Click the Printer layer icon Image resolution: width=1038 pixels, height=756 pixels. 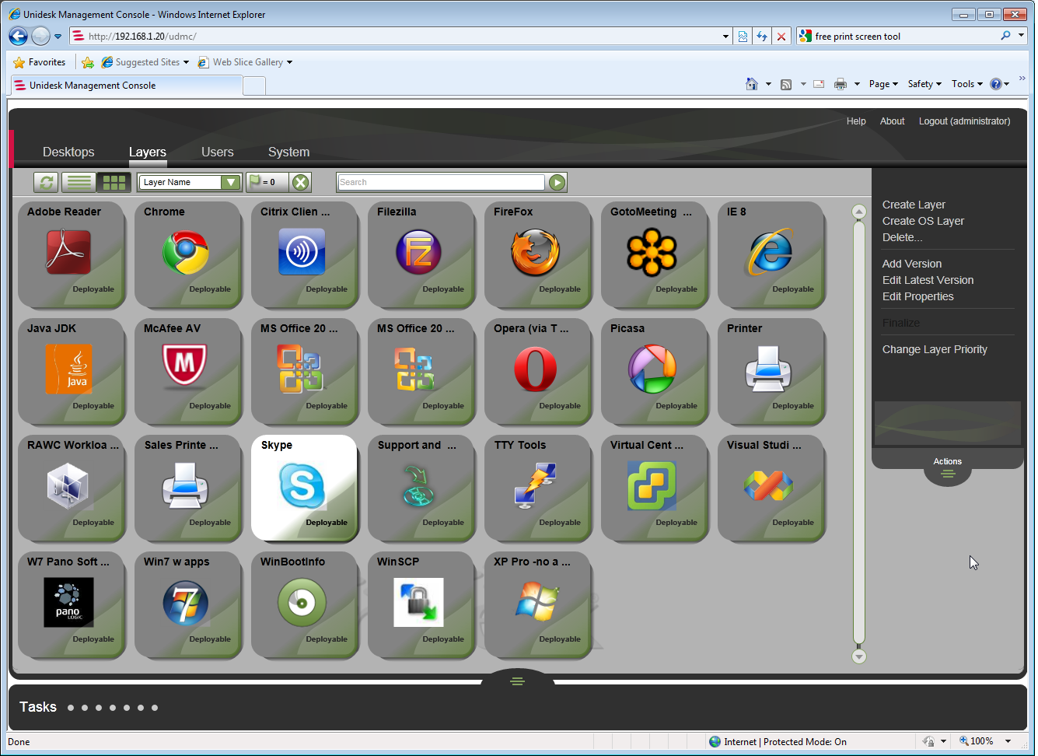(x=768, y=369)
